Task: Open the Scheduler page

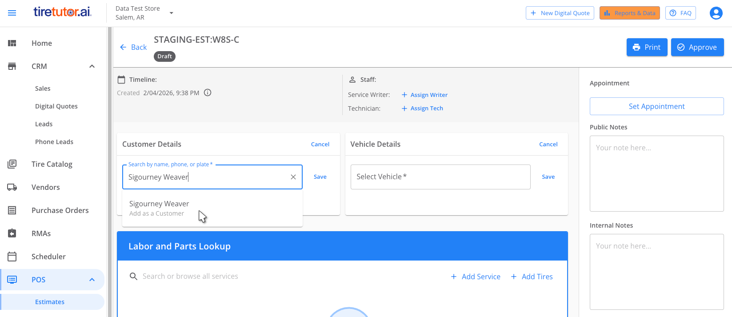Action: (48, 257)
